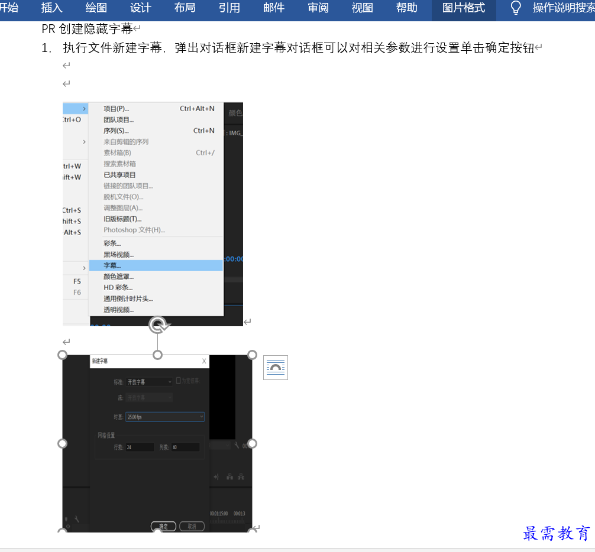Viewport: 595px width, 552px height.
Task: Open the 引用 ribbon tab
Action: click(x=229, y=8)
